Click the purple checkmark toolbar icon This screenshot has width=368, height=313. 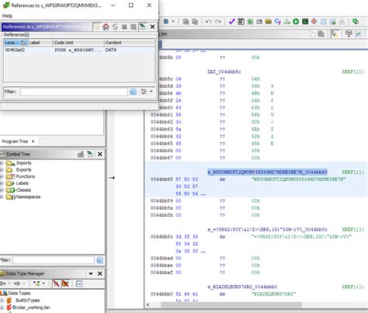(231, 22)
